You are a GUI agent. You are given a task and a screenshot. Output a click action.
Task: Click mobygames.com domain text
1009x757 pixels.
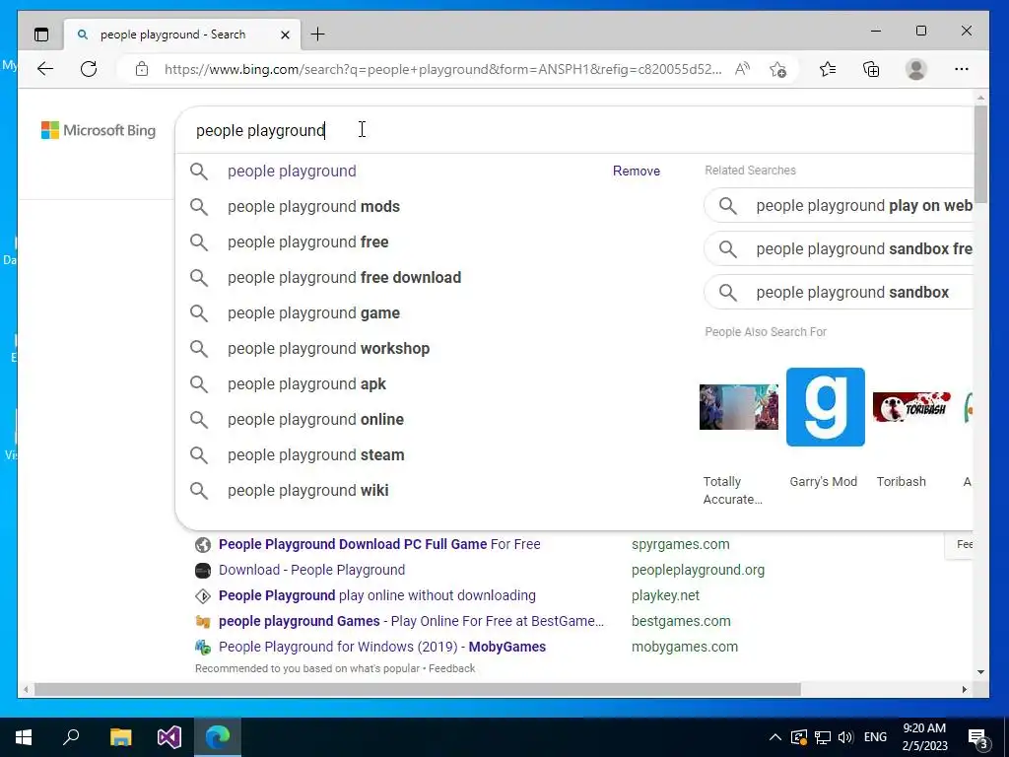(x=685, y=647)
